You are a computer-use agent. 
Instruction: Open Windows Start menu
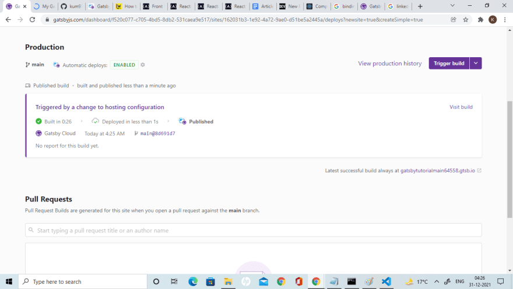(9, 281)
